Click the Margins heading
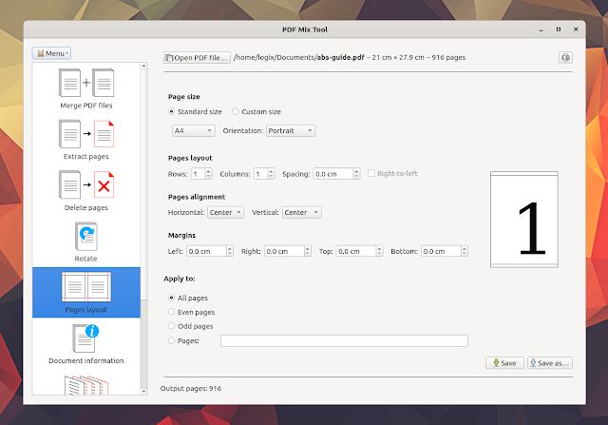The height and width of the screenshot is (425, 608). [x=181, y=235]
